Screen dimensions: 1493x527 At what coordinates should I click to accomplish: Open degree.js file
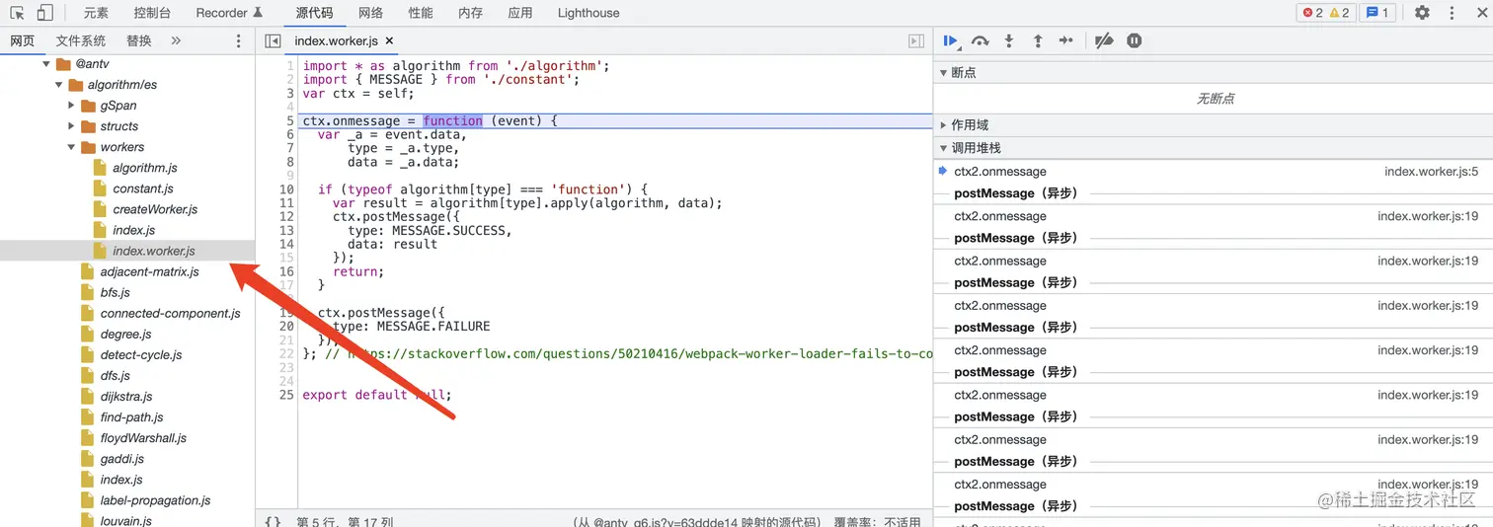pyautogui.click(x=125, y=334)
